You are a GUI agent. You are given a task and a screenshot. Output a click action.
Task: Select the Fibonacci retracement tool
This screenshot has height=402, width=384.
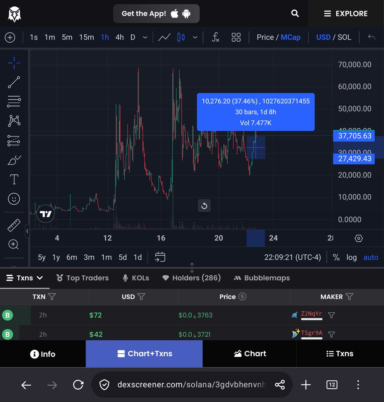click(x=14, y=102)
